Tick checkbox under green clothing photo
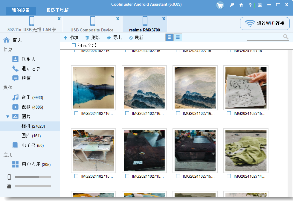This screenshot has width=293, height=201. click(229, 176)
